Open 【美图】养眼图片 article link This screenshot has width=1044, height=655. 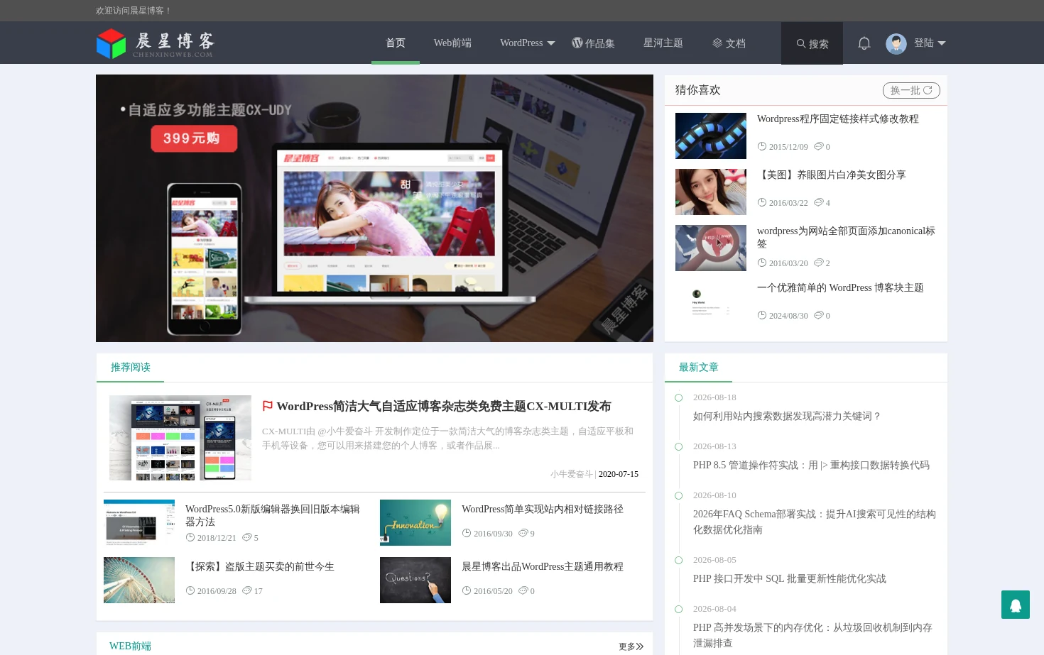pos(832,175)
